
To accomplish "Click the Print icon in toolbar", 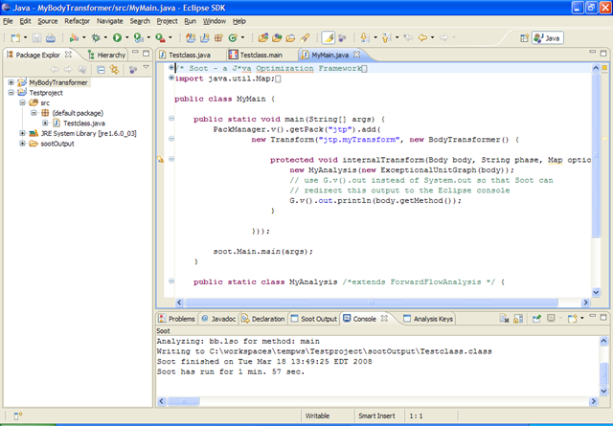I will point(51,38).
